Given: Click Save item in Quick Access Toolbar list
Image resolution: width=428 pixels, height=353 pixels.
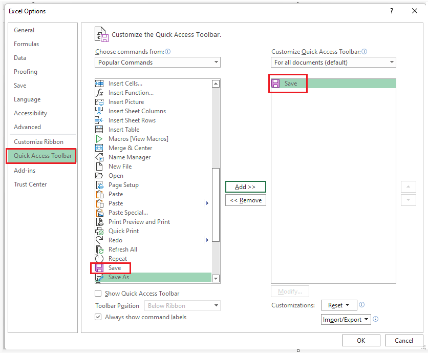Looking at the screenshot, I should [x=333, y=84].
